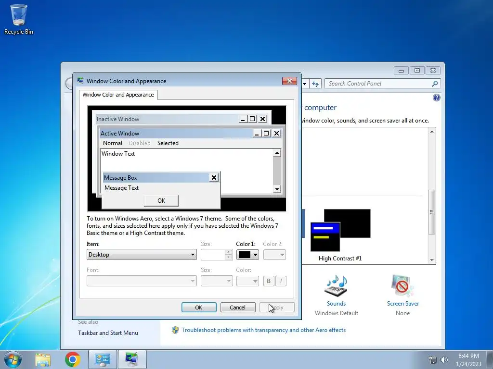
Task: Click address bar history dropdown arrow
Action: (x=304, y=84)
